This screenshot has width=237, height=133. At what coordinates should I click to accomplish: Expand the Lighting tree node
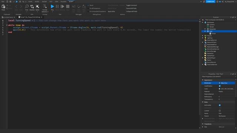point(203,38)
